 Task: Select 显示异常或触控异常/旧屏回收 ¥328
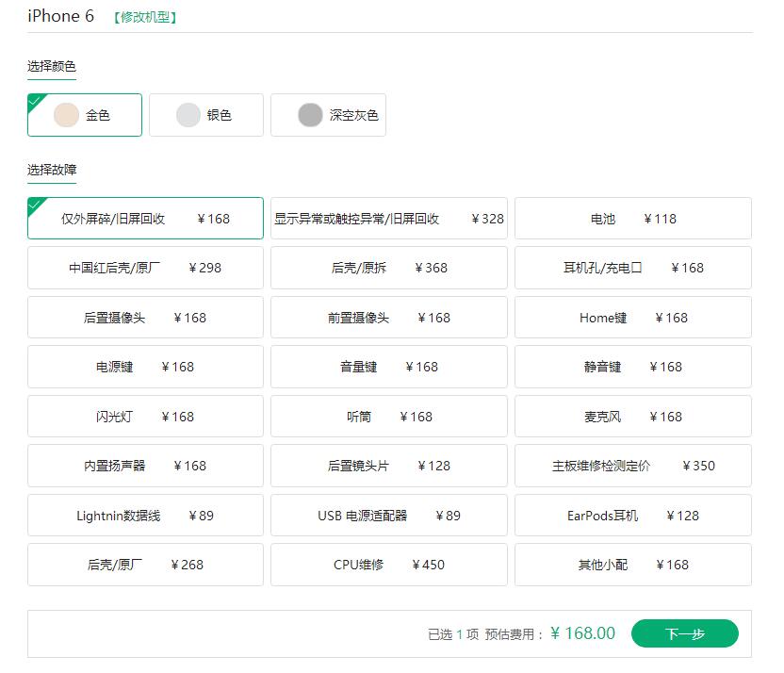389,219
